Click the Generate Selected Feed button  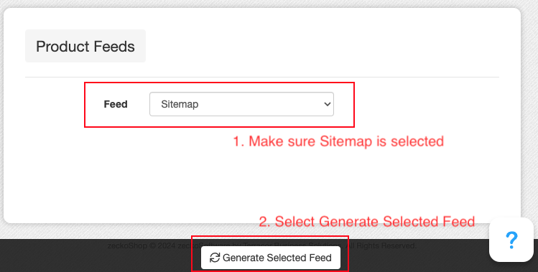pyautogui.click(x=271, y=258)
